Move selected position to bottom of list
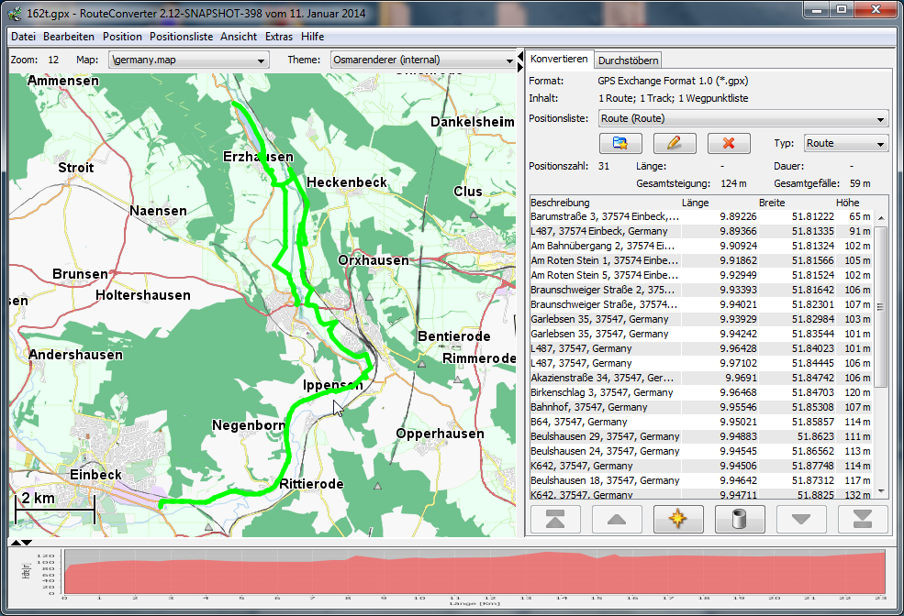Screen dimensions: 904x616 [863, 519]
